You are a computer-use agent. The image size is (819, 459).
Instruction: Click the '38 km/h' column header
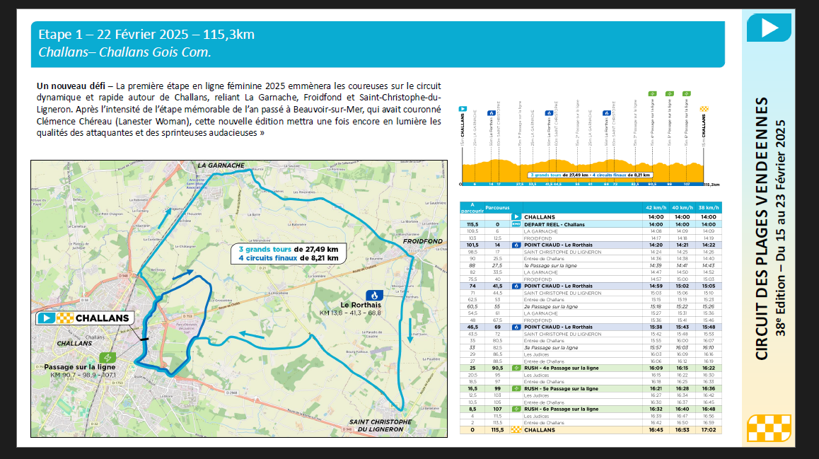tap(708, 207)
